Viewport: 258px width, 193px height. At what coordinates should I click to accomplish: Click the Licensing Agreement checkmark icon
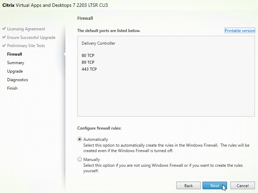(x=4, y=29)
